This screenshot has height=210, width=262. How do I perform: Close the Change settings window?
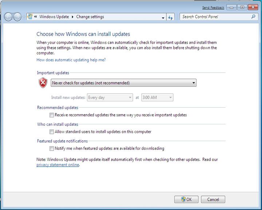[x=253, y=7]
